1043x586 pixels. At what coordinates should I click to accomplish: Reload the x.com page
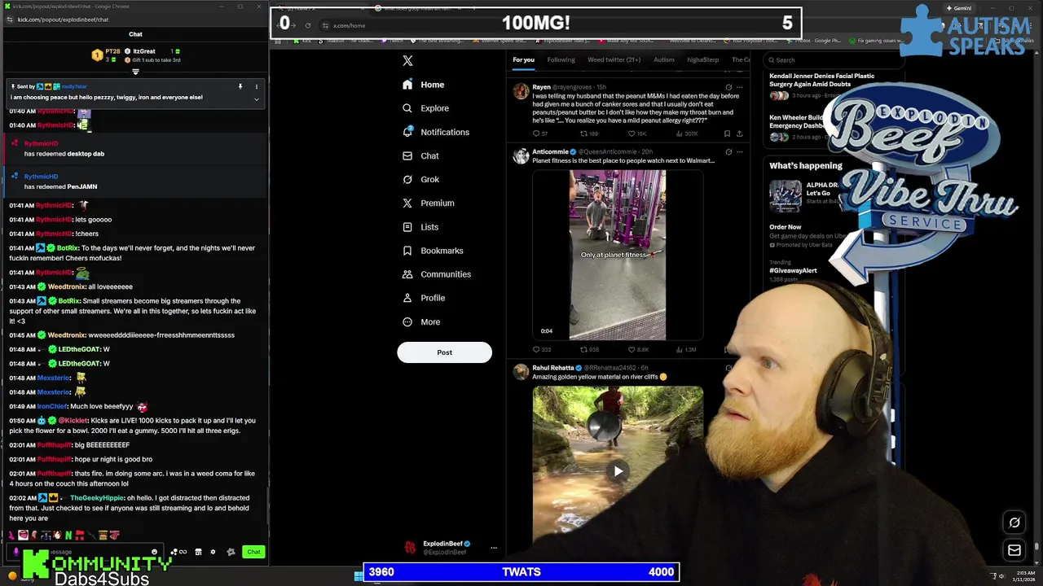tap(307, 25)
